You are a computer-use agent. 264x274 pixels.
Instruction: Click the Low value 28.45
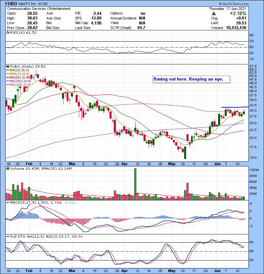coord(32,23)
